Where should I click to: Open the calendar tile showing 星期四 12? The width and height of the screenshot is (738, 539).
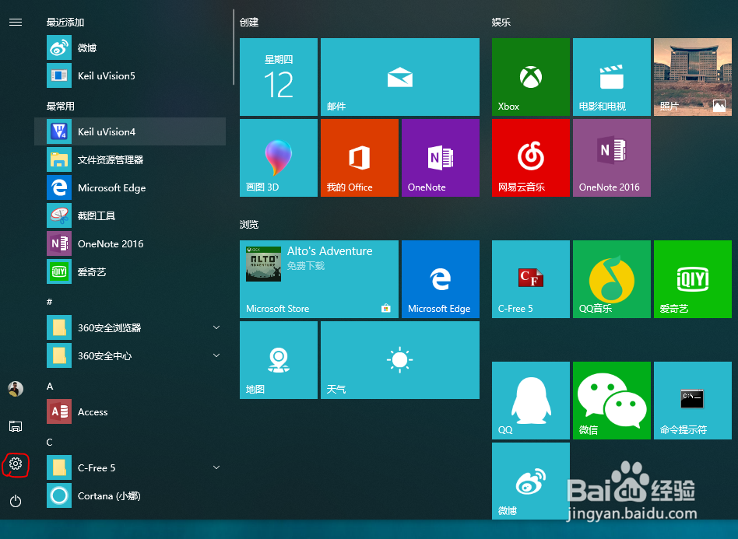pyautogui.click(x=279, y=77)
